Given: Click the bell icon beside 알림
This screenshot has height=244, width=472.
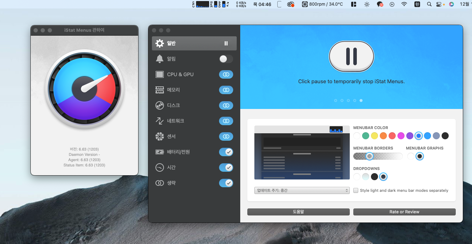Looking at the screenshot, I should click(x=160, y=59).
